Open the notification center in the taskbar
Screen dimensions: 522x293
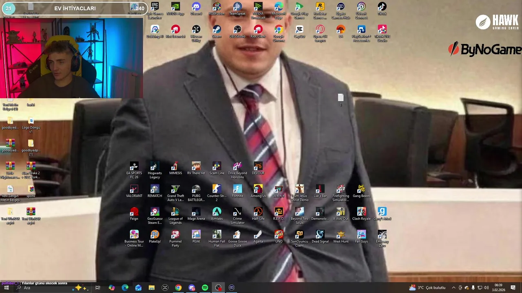(x=513, y=288)
